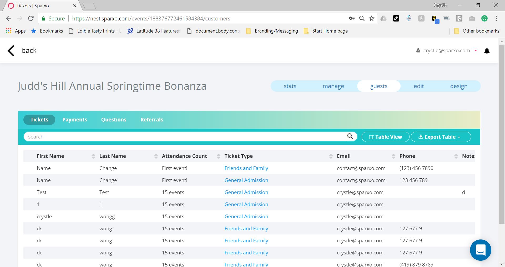The height and width of the screenshot is (267, 505).
Task: Open the stats tab for this event
Action: tap(290, 86)
